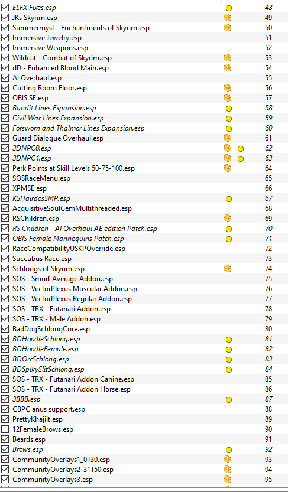Select the BadDogSchlongCore.esp plugin name
The width and height of the screenshot is (288, 492).
coord(51,329)
